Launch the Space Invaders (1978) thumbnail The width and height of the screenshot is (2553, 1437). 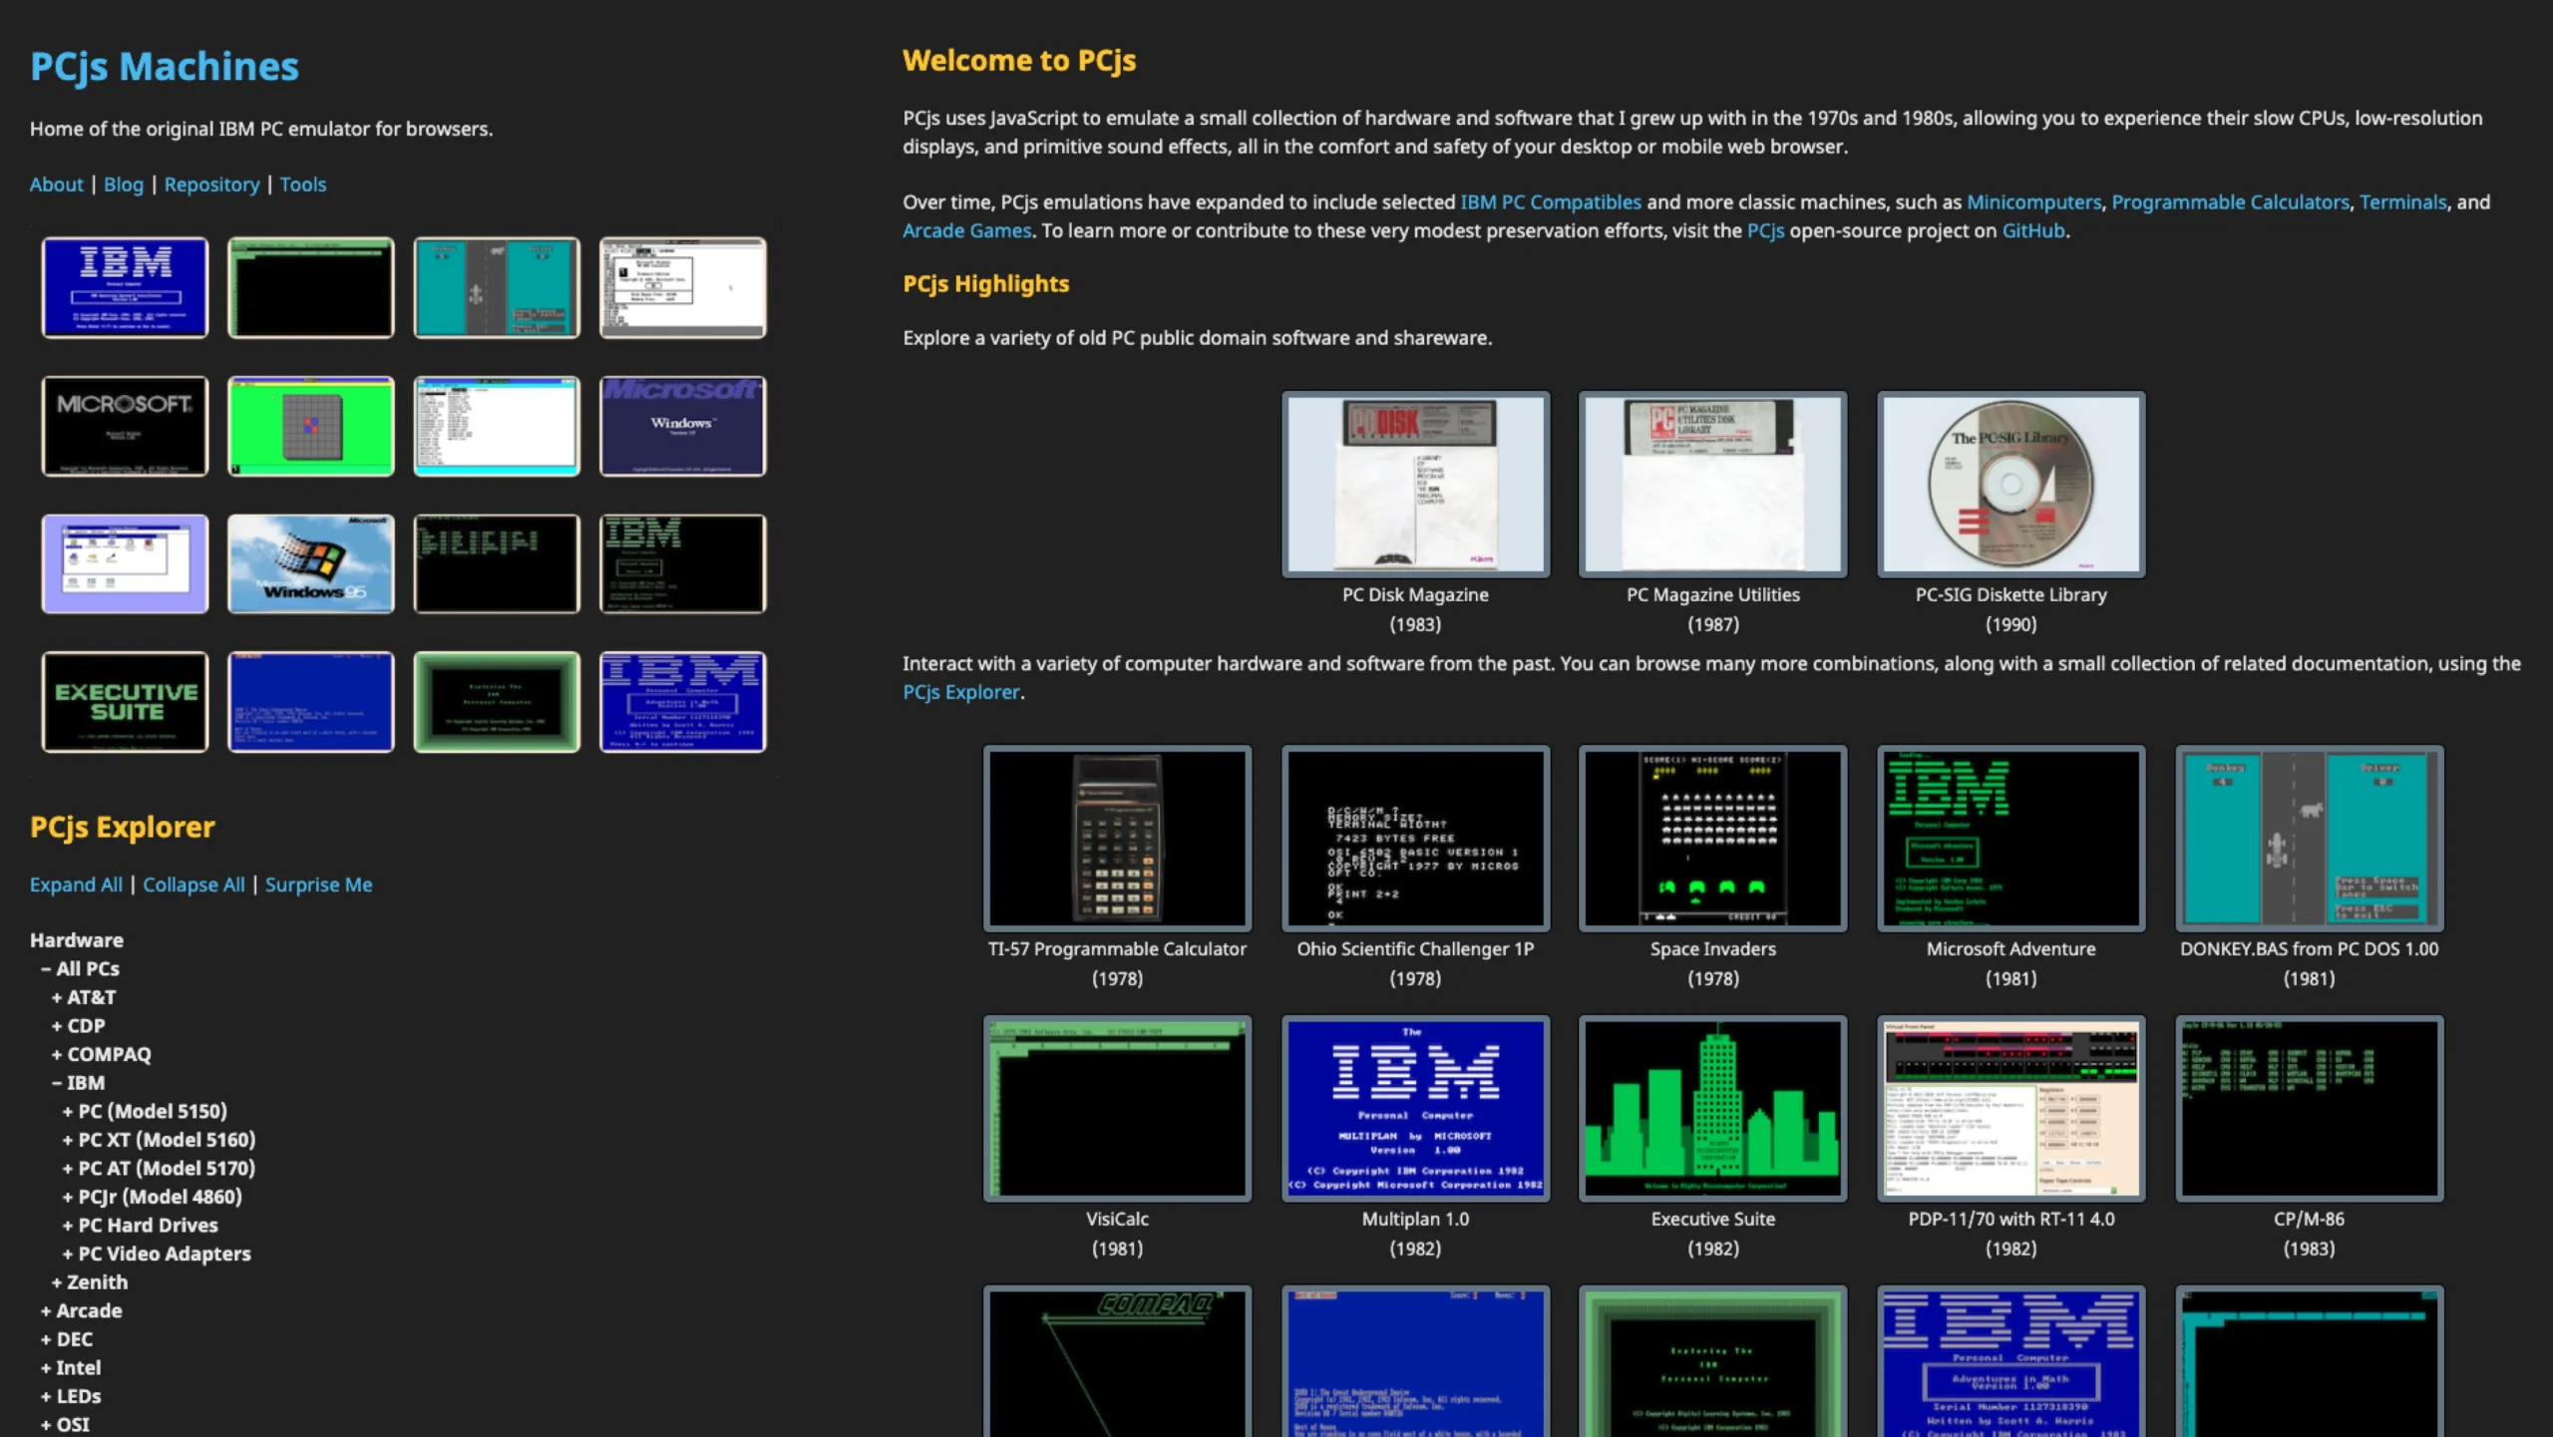click(1712, 838)
